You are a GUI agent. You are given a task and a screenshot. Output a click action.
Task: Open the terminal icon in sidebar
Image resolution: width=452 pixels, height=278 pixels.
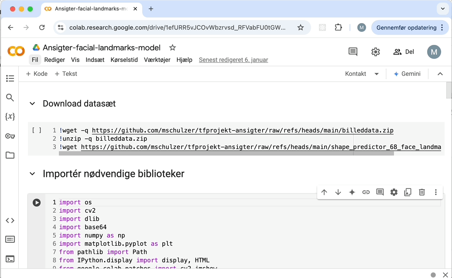10,259
